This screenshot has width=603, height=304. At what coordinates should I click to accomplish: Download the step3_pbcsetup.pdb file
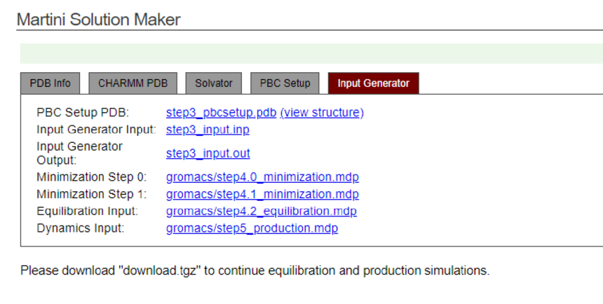(221, 113)
